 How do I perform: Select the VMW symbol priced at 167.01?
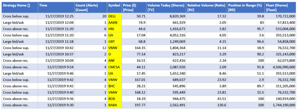[114, 80]
